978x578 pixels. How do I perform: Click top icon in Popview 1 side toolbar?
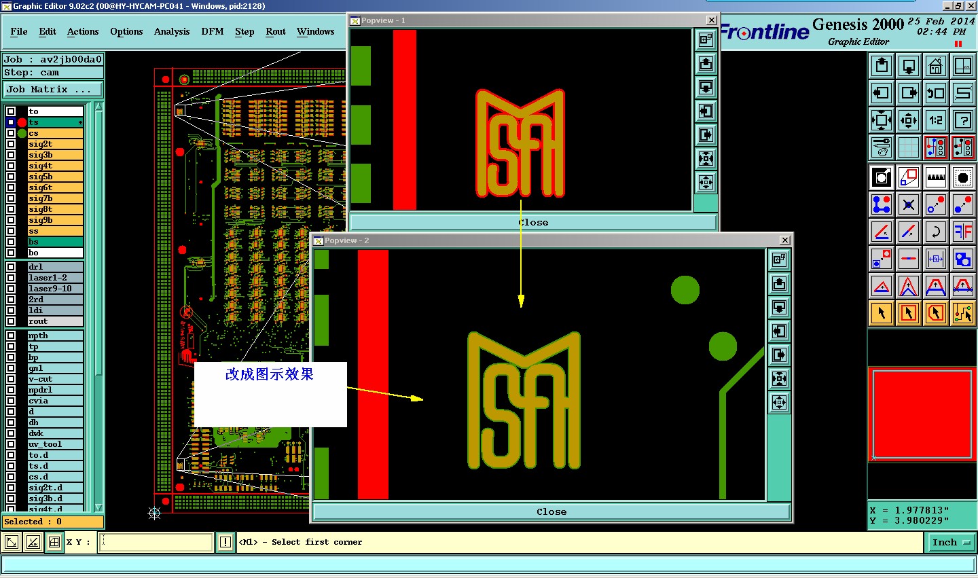pyautogui.click(x=706, y=39)
